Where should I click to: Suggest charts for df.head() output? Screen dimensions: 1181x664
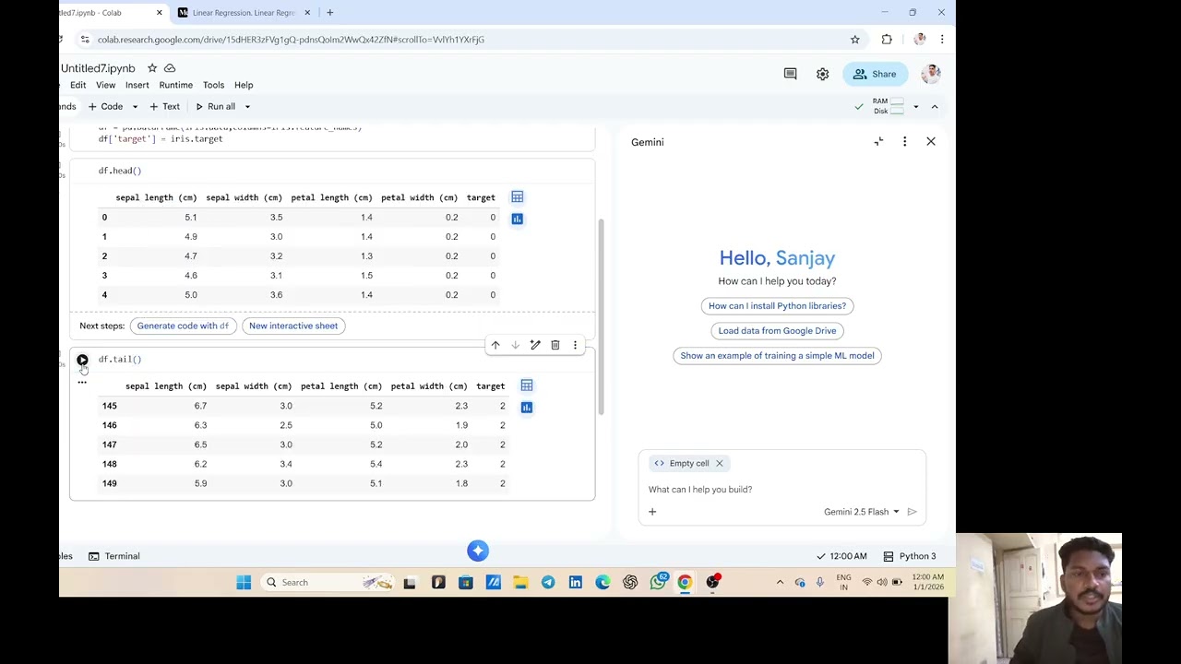click(x=518, y=219)
